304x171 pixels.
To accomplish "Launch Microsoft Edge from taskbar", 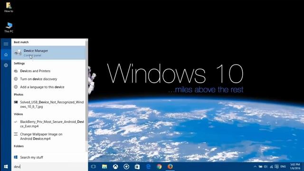I will pyautogui.click(x=148, y=167).
